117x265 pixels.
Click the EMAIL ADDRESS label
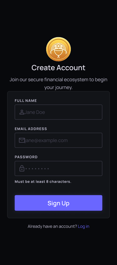tap(31, 129)
